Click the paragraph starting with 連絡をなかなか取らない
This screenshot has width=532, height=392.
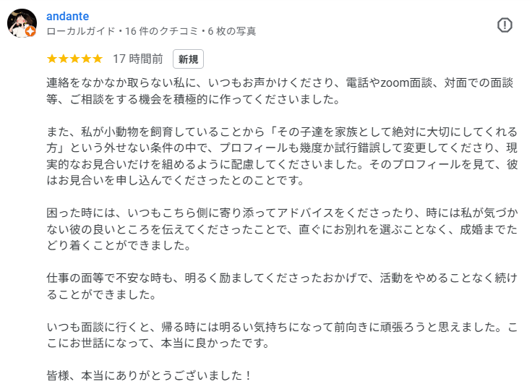coord(280,91)
